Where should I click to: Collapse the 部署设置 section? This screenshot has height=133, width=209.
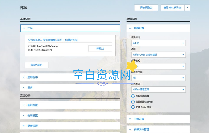click(x=158, y=28)
